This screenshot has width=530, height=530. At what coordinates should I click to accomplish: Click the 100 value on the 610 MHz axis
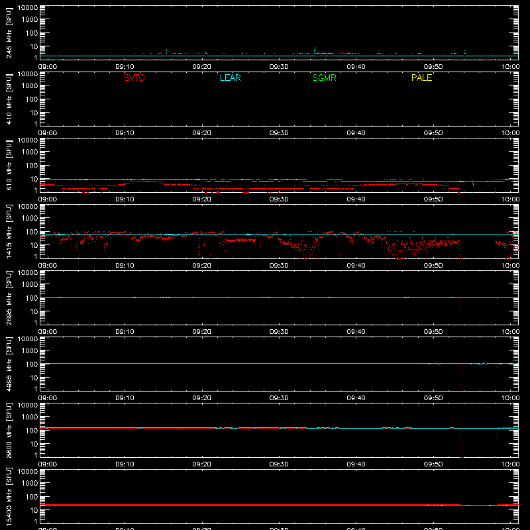point(32,166)
